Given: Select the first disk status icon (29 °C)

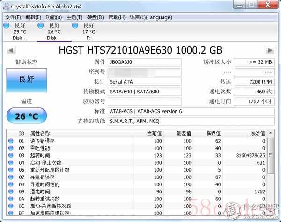Looking at the screenshot, I should point(7,25).
